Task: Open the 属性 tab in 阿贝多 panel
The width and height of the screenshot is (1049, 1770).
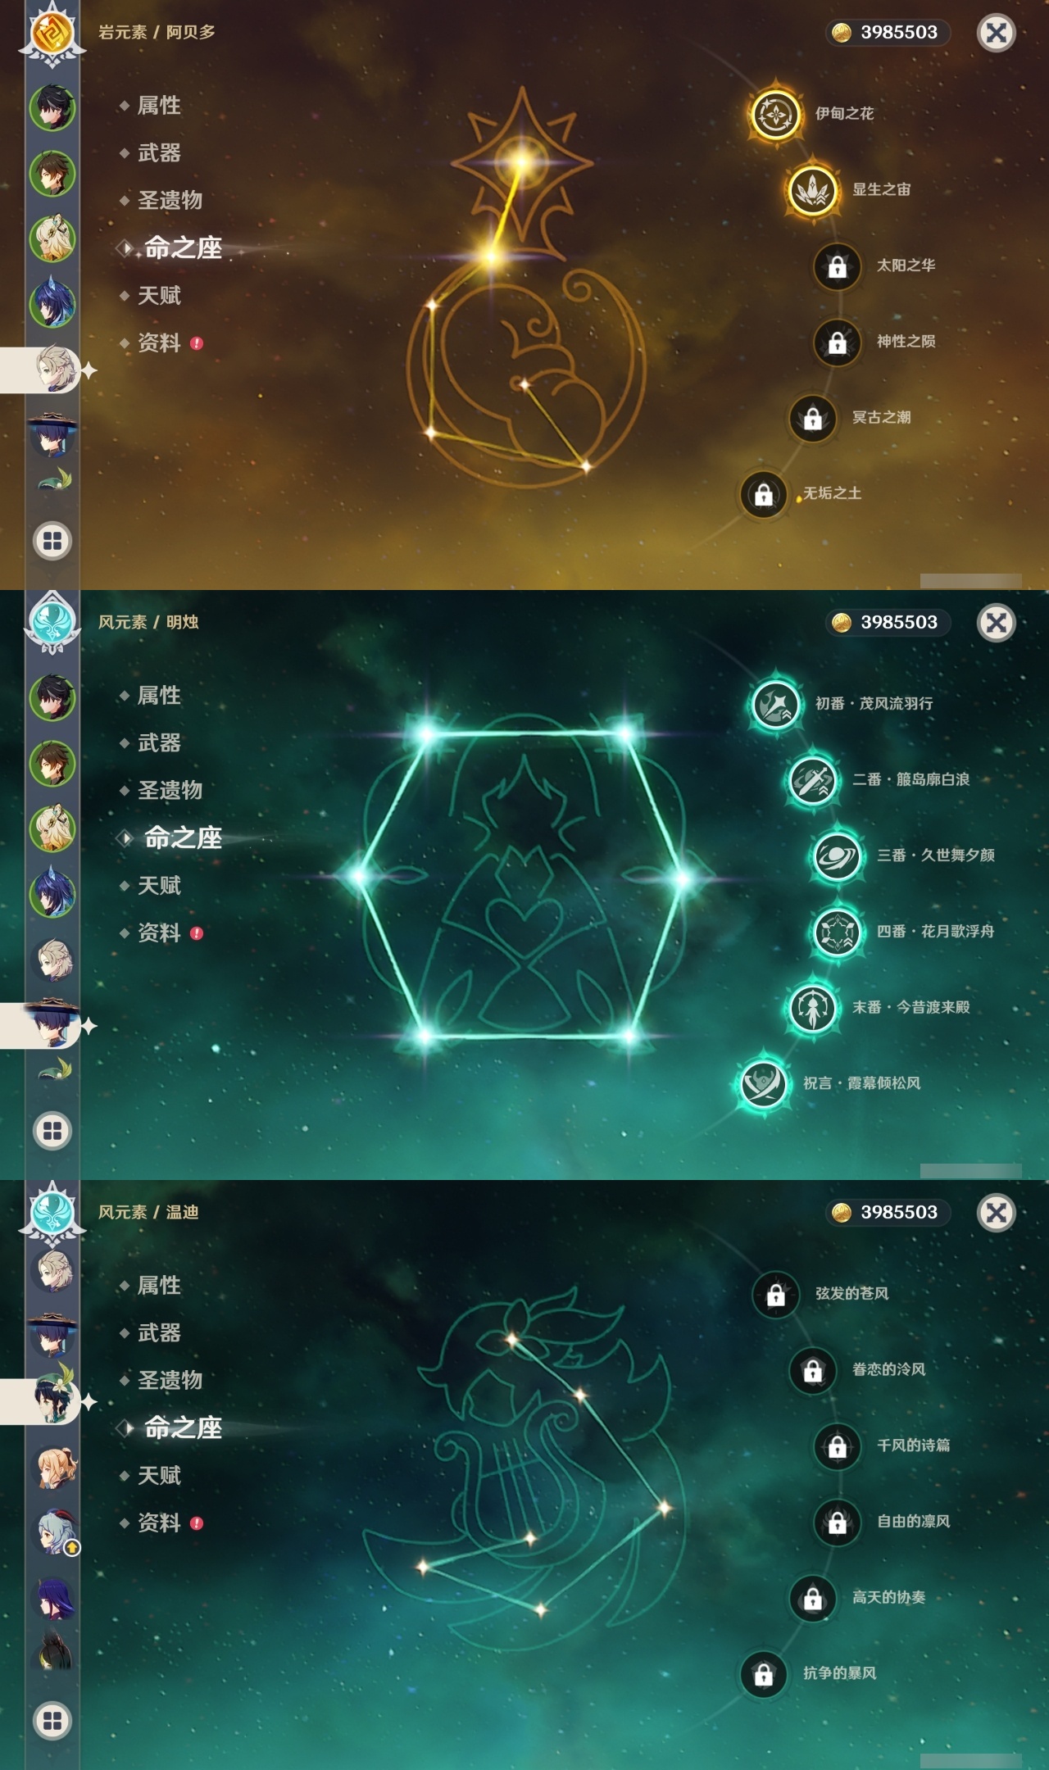Action: tap(159, 105)
